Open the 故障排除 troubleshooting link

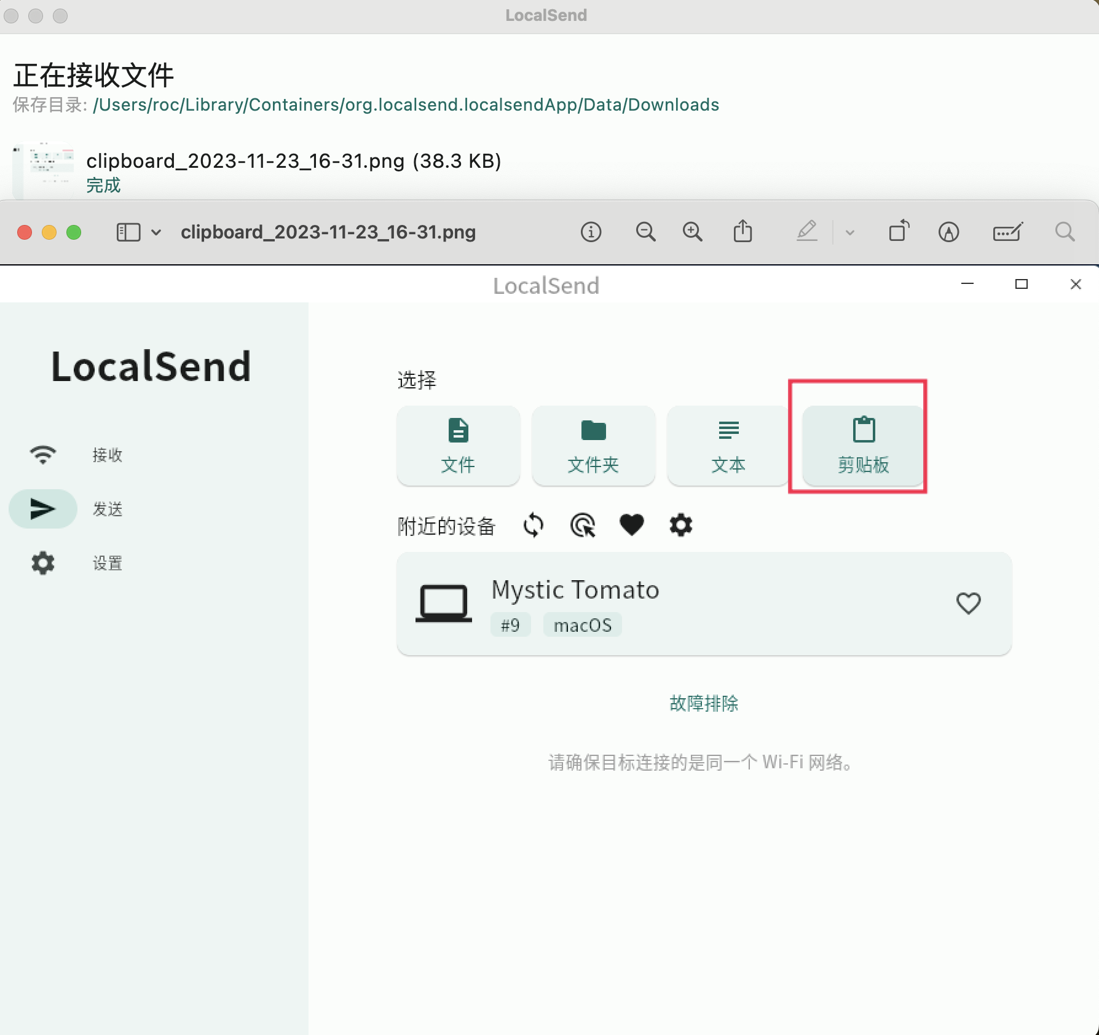704,703
